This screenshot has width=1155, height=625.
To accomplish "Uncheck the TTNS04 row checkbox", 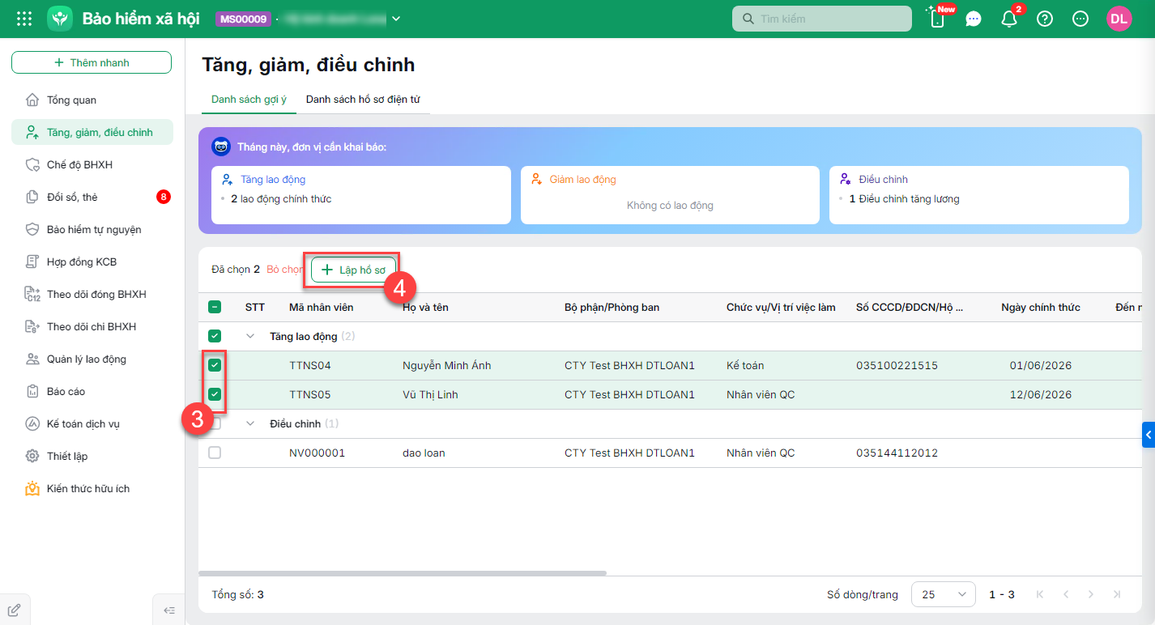I will [215, 365].
